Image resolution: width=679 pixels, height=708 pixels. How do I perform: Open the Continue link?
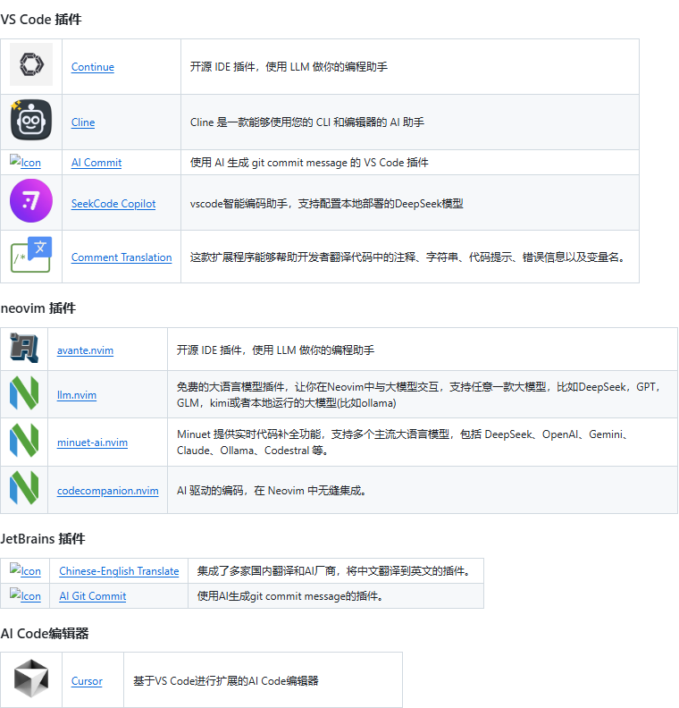click(x=93, y=67)
